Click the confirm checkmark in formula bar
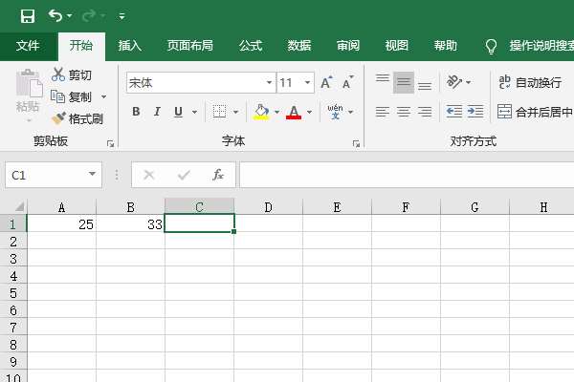This screenshot has height=382, width=574. click(184, 175)
